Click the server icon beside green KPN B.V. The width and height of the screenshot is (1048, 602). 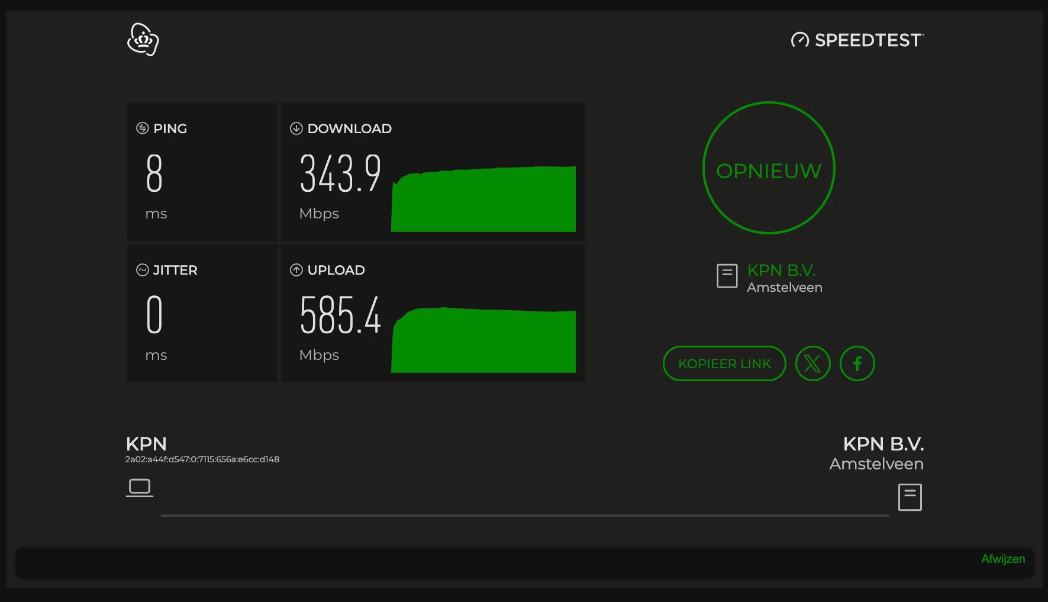point(727,276)
